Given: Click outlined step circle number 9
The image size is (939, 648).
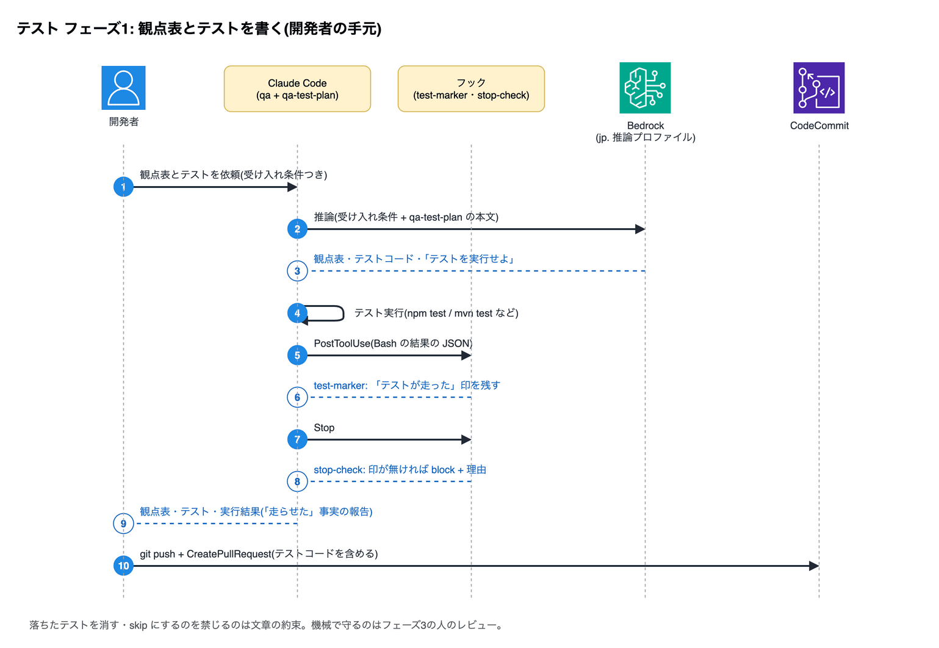Looking at the screenshot, I should (123, 524).
